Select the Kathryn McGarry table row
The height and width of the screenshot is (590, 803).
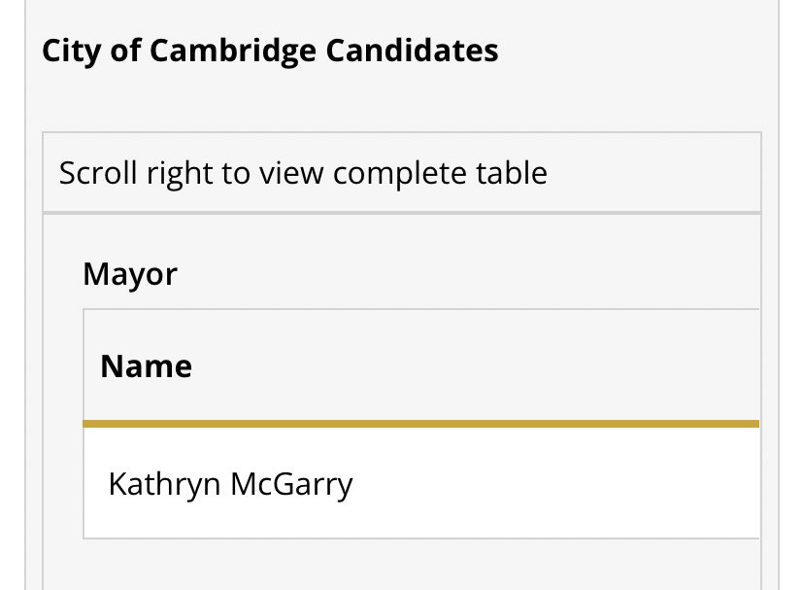click(x=421, y=483)
